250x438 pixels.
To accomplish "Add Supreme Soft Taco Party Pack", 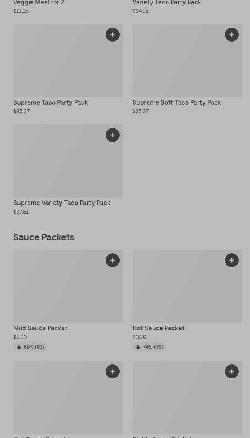I will click(232, 35).
